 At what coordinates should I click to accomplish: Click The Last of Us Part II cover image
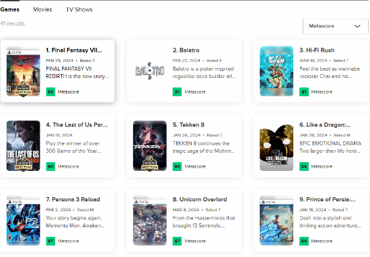tap(23, 145)
